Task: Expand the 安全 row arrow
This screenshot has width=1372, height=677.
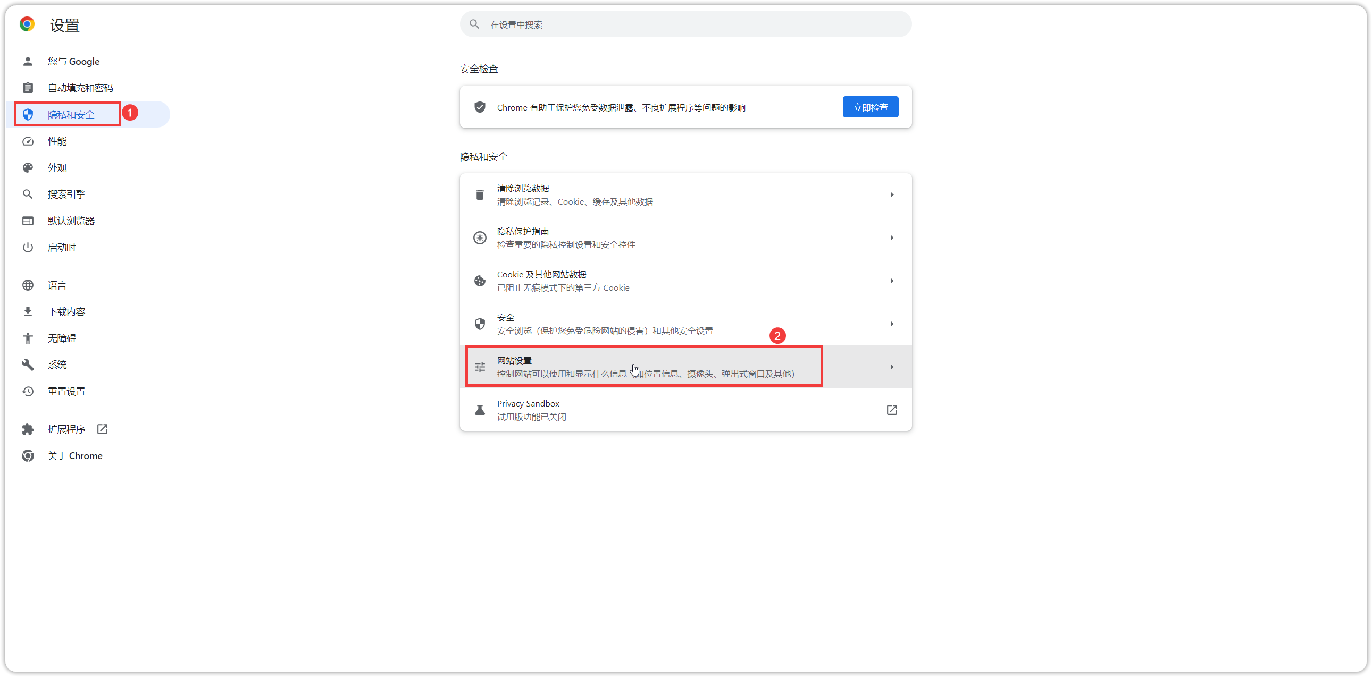Action: coord(892,324)
